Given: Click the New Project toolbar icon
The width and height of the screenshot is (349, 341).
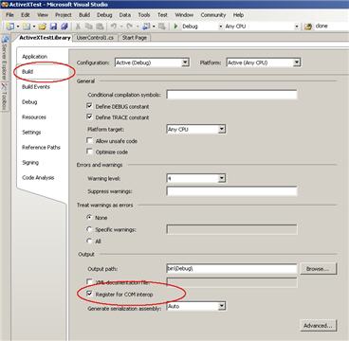Looking at the screenshot, I should [9, 27].
